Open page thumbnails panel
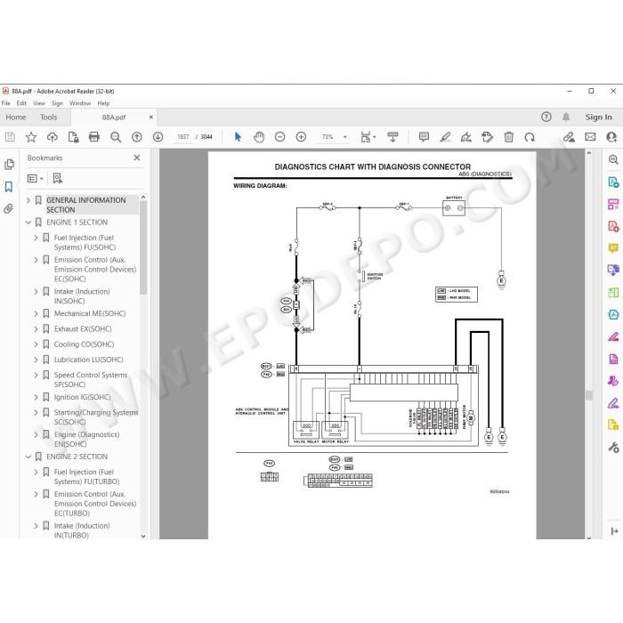 click(9, 164)
